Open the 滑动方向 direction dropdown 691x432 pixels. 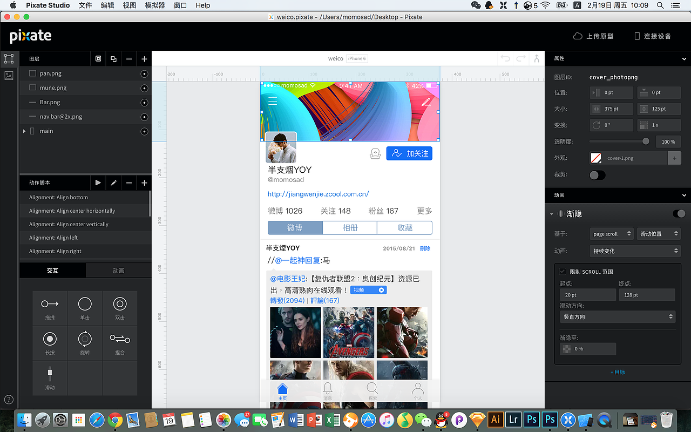click(x=618, y=316)
